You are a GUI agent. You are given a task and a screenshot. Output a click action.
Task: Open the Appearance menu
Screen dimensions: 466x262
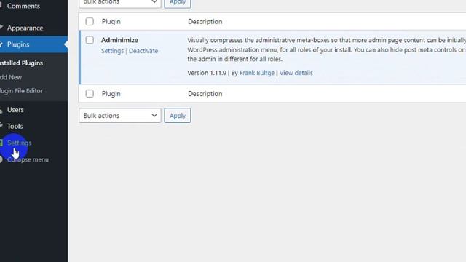pyautogui.click(x=25, y=28)
